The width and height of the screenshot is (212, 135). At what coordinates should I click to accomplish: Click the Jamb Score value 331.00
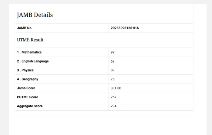[116, 88]
